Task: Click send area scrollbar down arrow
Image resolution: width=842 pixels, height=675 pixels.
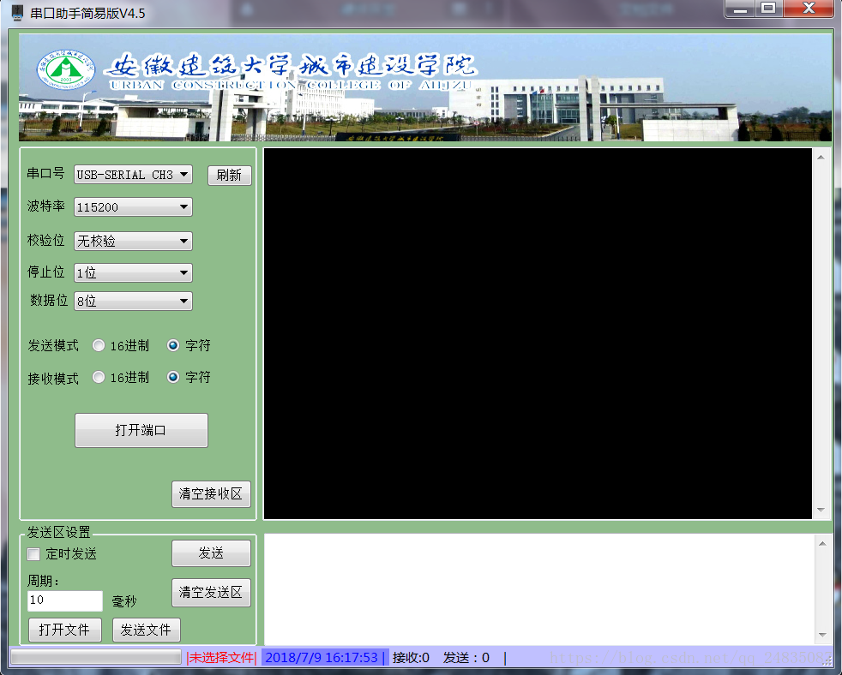Action: click(822, 635)
